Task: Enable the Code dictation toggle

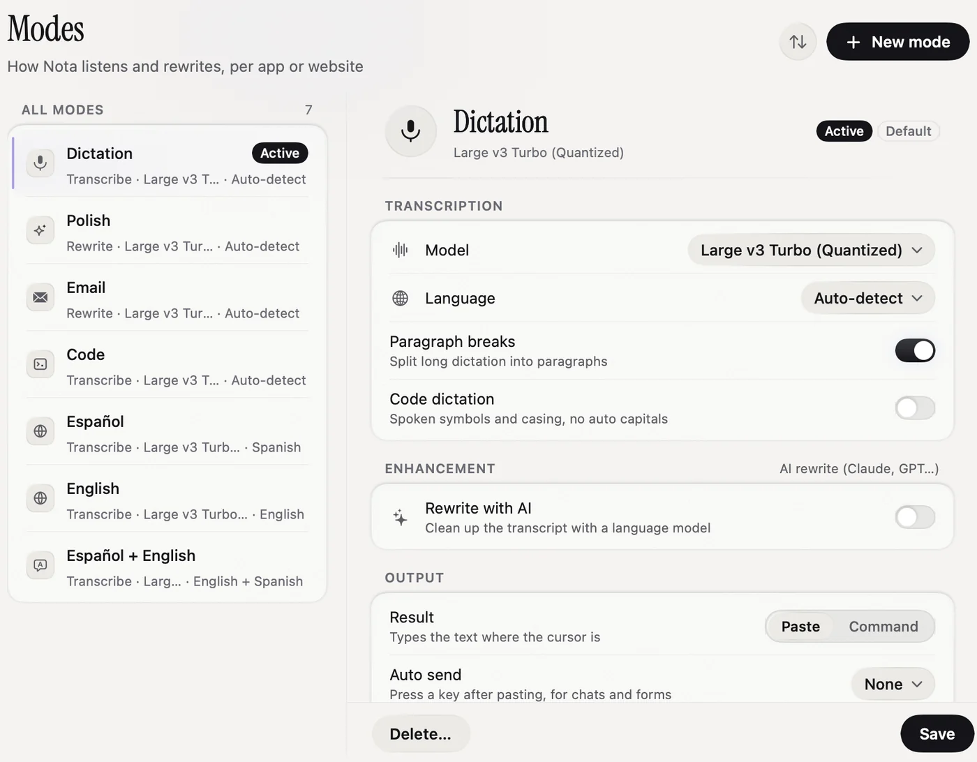Action: [x=915, y=408]
